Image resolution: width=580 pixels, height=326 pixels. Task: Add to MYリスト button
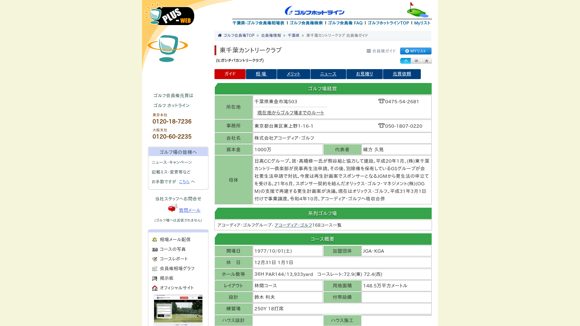pos(416,51)
